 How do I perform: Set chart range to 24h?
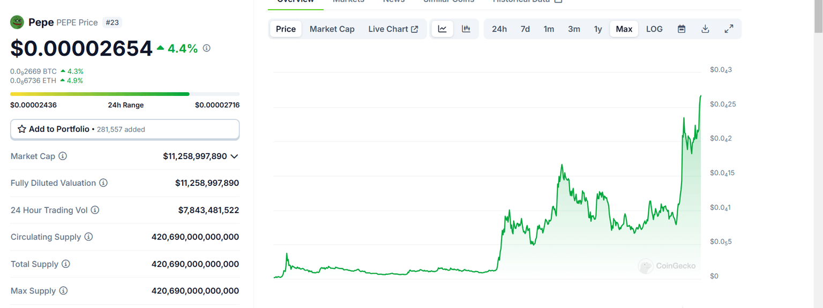pos(499,29)
